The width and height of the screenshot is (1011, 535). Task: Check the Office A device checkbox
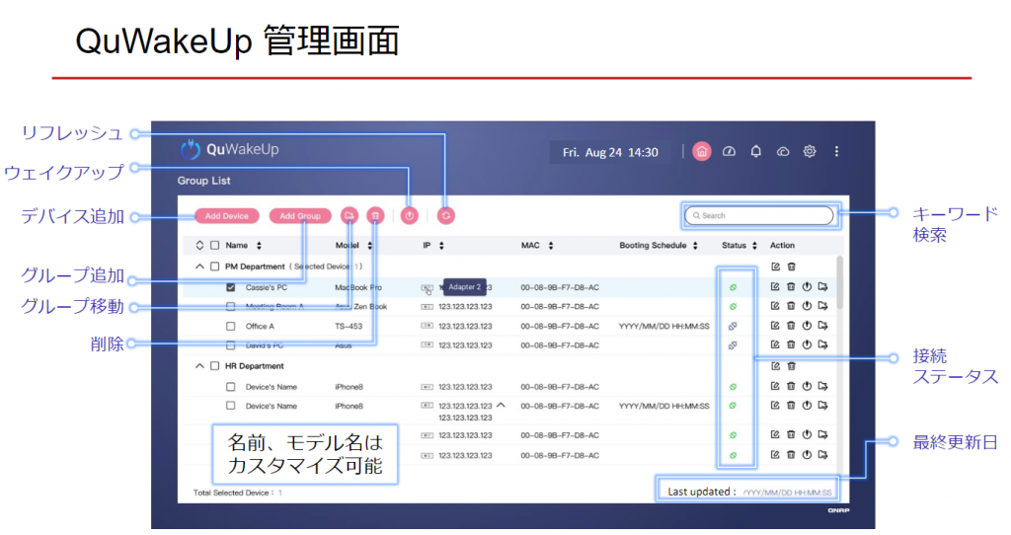[230, 326]
